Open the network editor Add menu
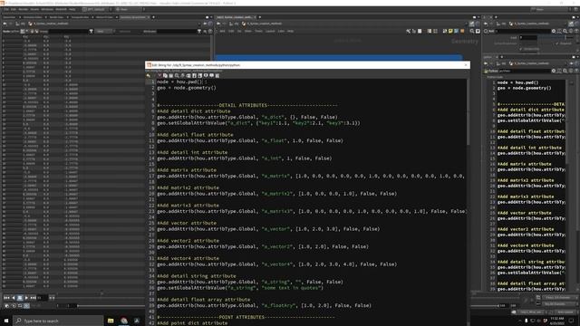580x326 pixels. pos(222,31)
